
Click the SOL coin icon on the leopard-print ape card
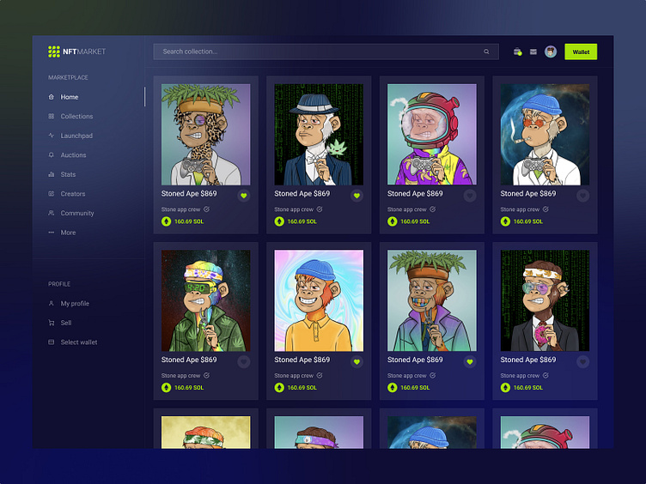click(x=166, y=221)
